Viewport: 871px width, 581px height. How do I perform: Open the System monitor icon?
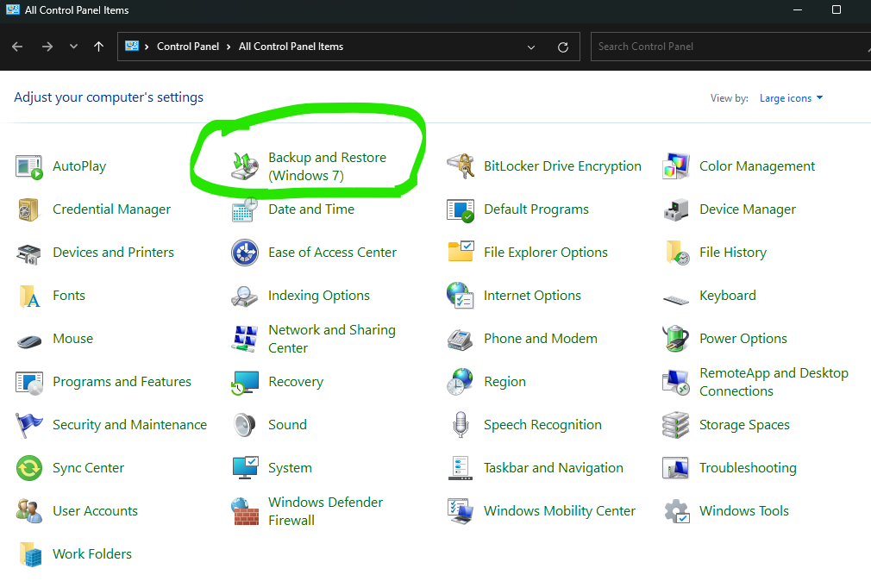pos(245,468)
